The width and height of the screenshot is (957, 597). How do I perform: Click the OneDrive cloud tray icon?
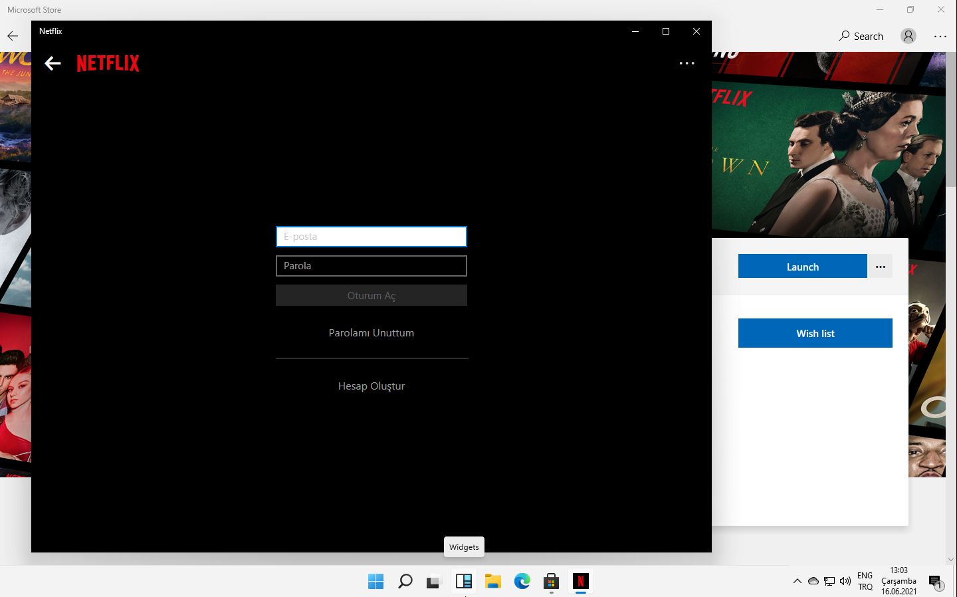(813, 581)
